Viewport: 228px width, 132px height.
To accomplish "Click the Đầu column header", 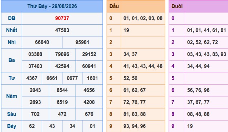I will pyautogui.click(x=114, y=6).
